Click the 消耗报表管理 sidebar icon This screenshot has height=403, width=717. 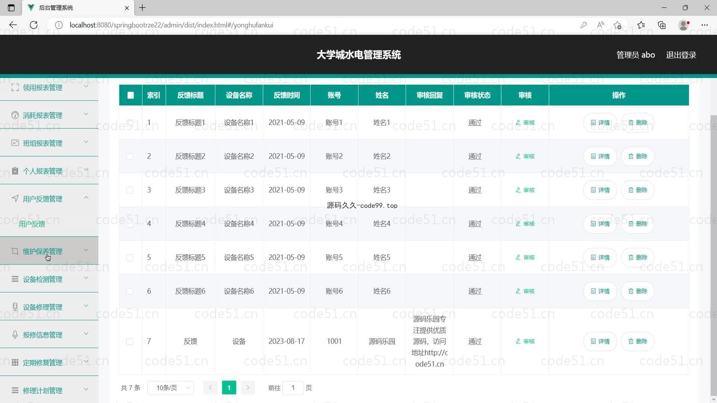[x=15, y=115]
